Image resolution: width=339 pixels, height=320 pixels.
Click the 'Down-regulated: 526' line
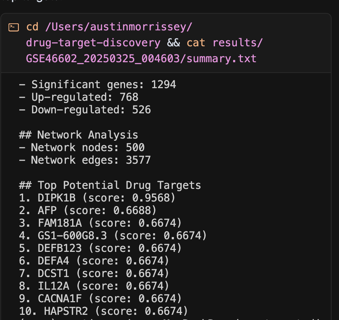coord(85,110)
